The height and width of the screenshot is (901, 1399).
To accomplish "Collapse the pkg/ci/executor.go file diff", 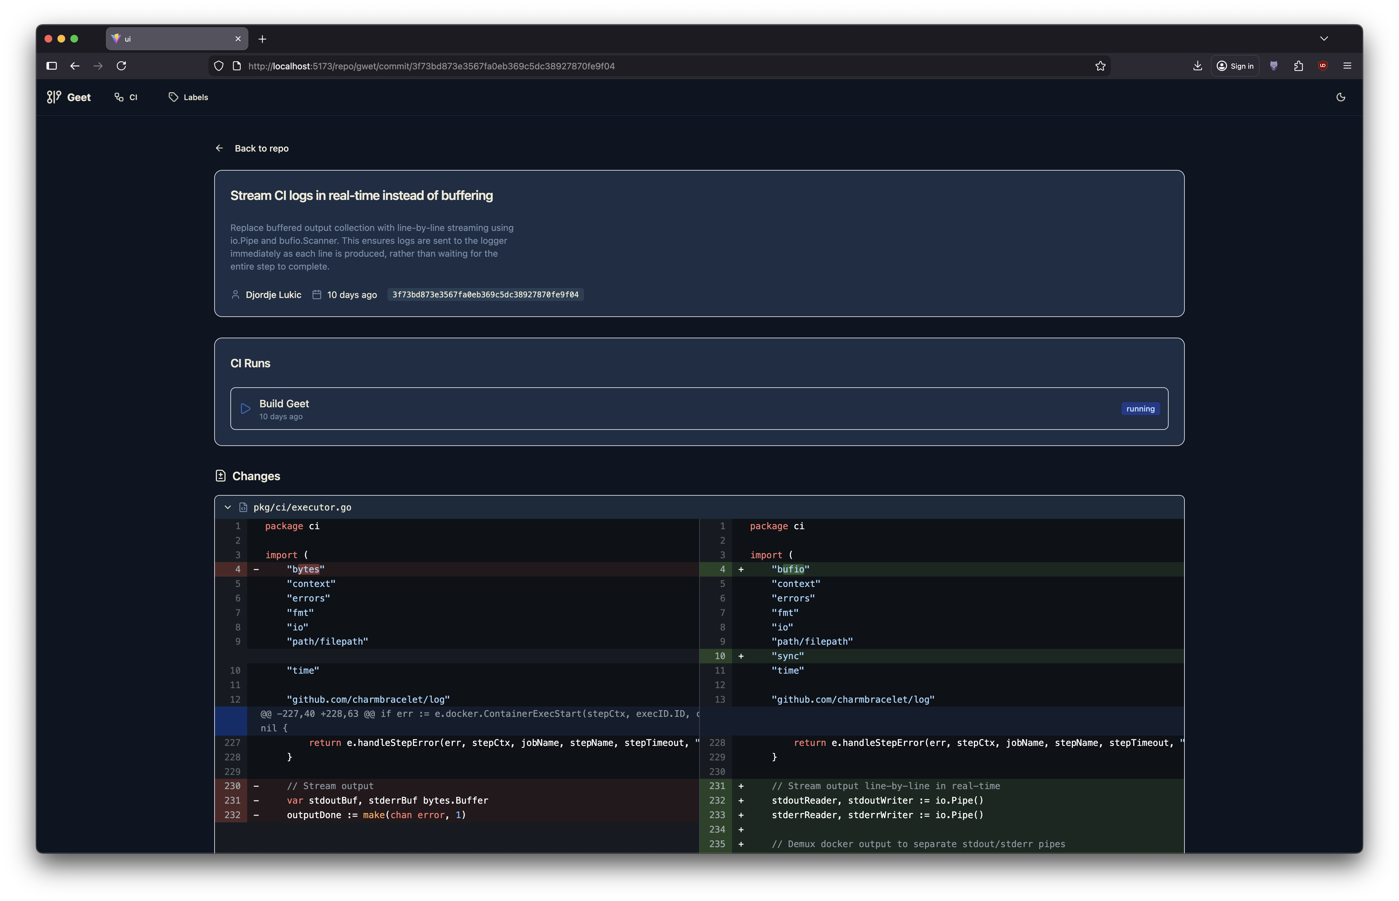I will pos(228,507).
